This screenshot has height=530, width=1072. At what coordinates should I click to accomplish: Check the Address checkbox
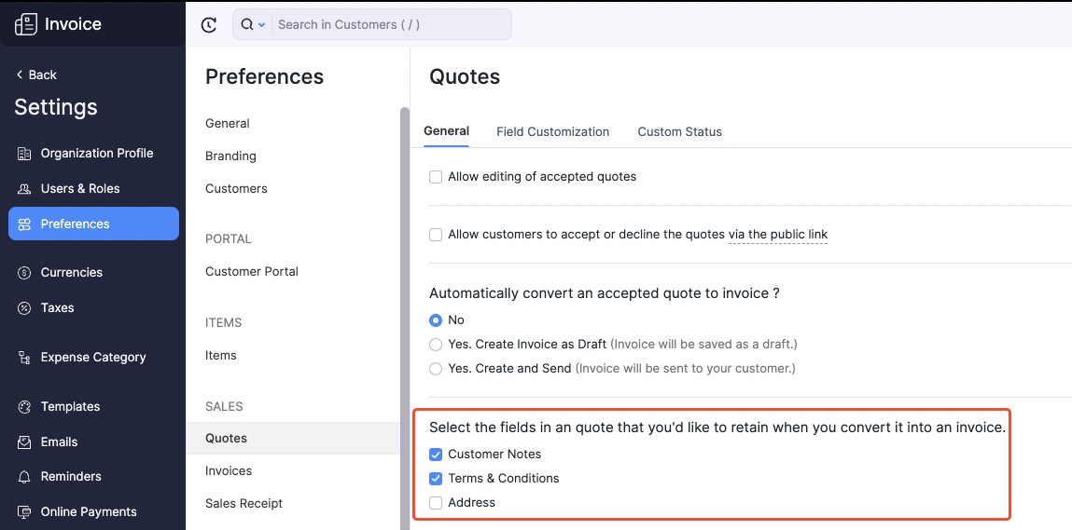(436, 503)
